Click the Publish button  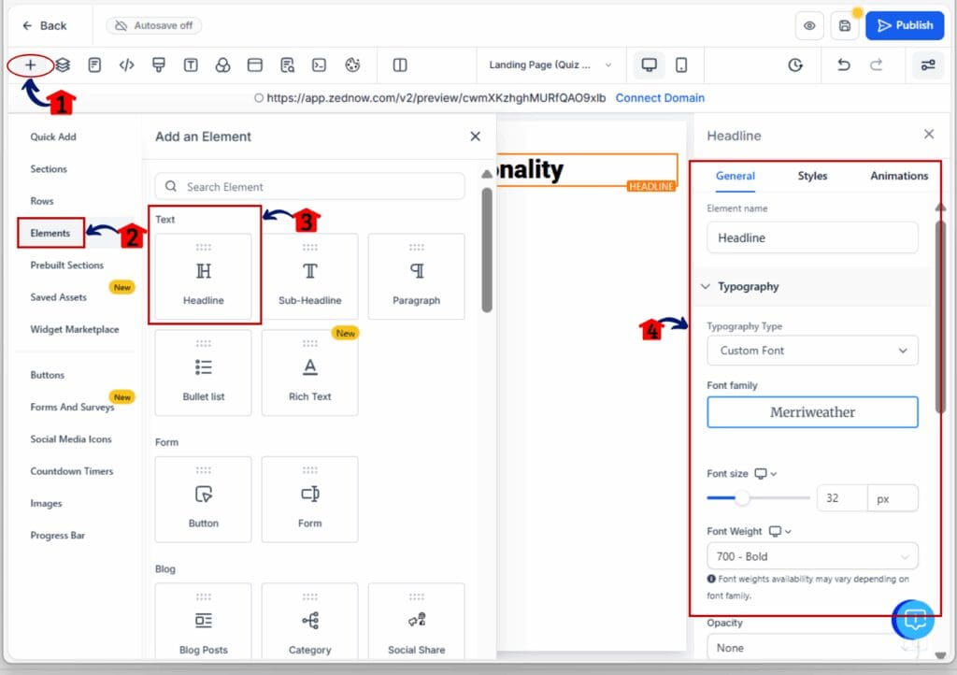(905, 26)
